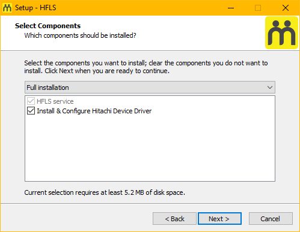Click the greyed HFLS service checkbox
The image size is (300, 232).
(31, 101)
